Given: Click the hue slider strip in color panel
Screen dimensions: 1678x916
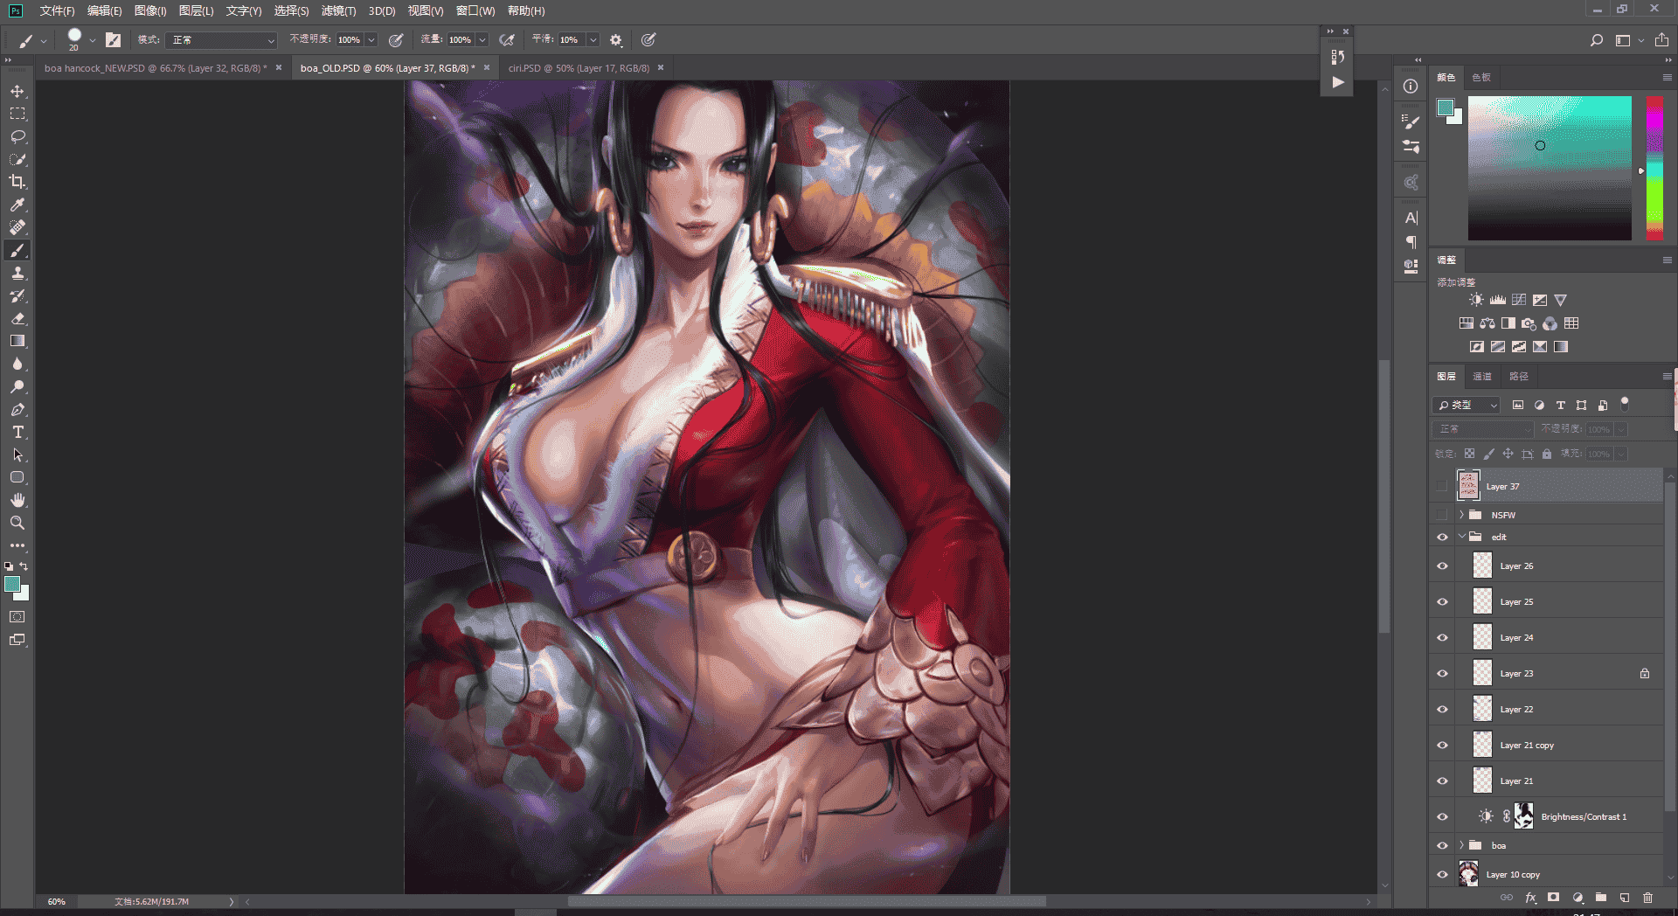Looking at the screenshot, I should coord(1654,168).
